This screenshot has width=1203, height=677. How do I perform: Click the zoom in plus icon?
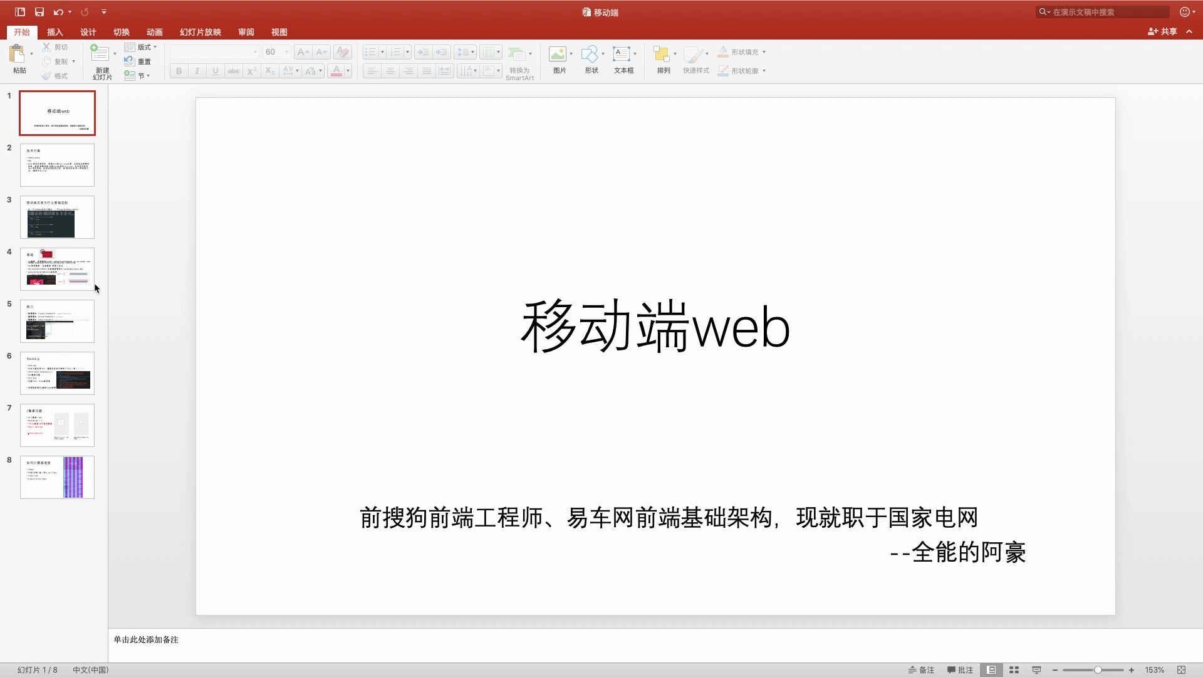point(1132,670)
